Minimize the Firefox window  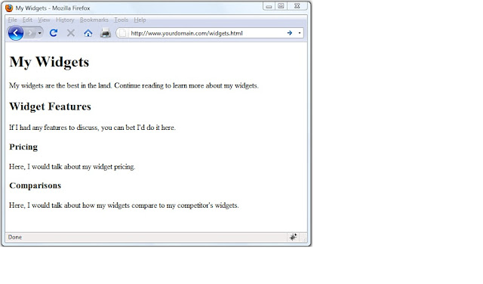[269, 6]
